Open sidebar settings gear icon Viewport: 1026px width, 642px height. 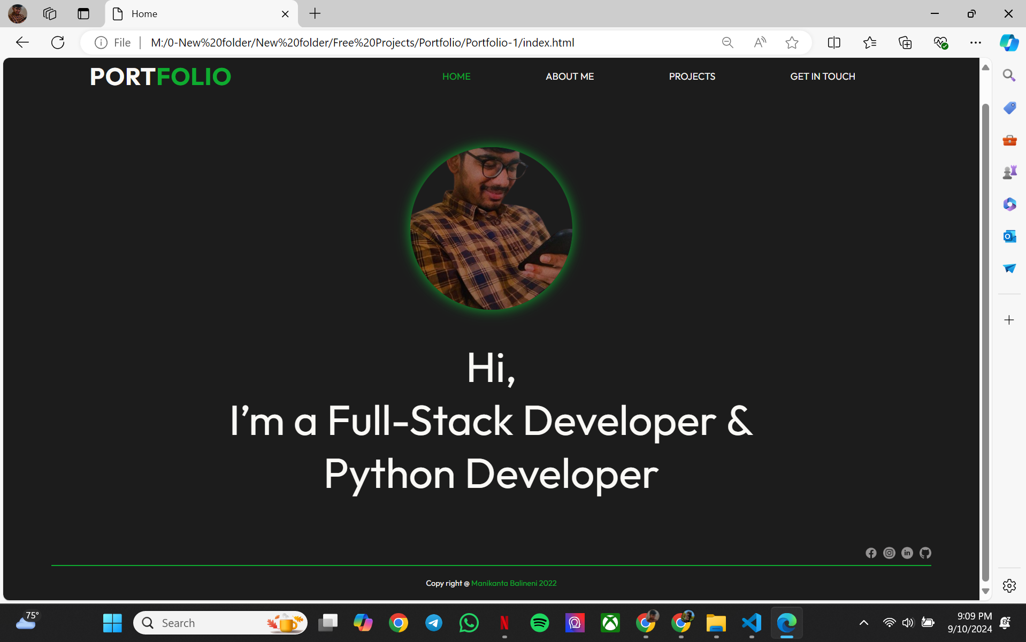[1009, 586]
